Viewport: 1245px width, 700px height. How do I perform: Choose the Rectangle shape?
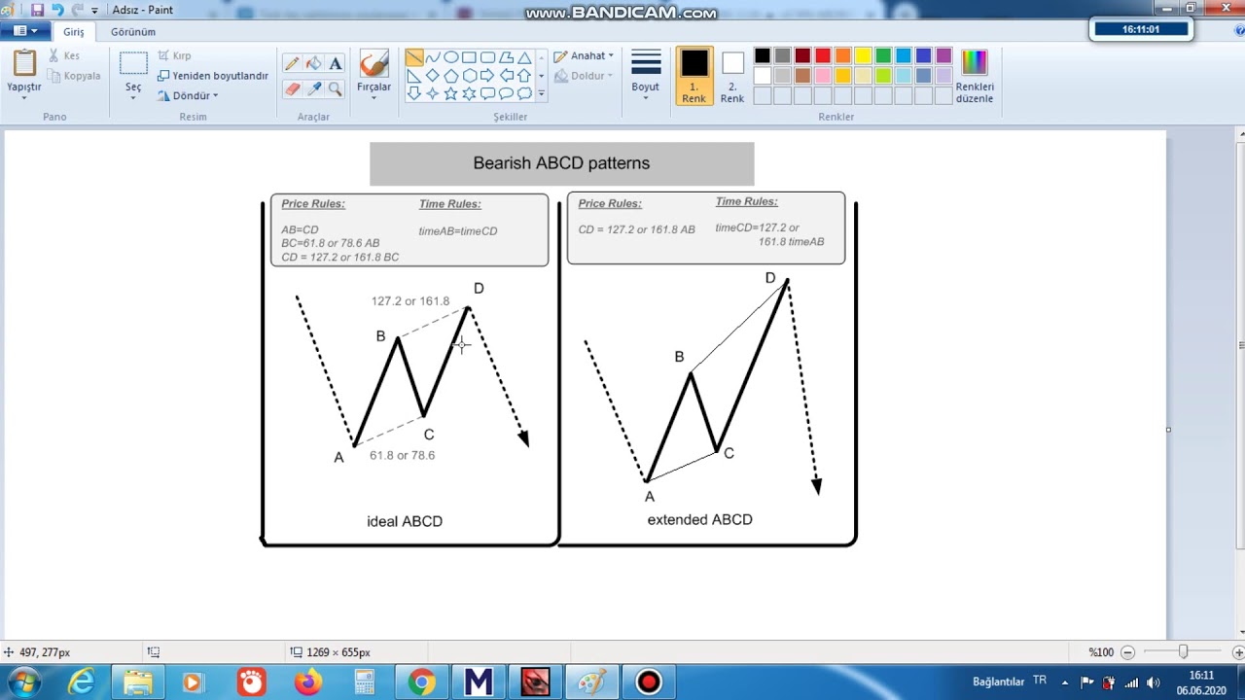click(469, 57)
